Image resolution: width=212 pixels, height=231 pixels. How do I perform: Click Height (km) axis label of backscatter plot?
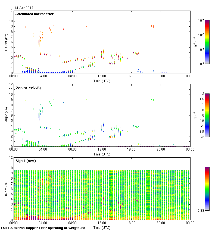6,42
